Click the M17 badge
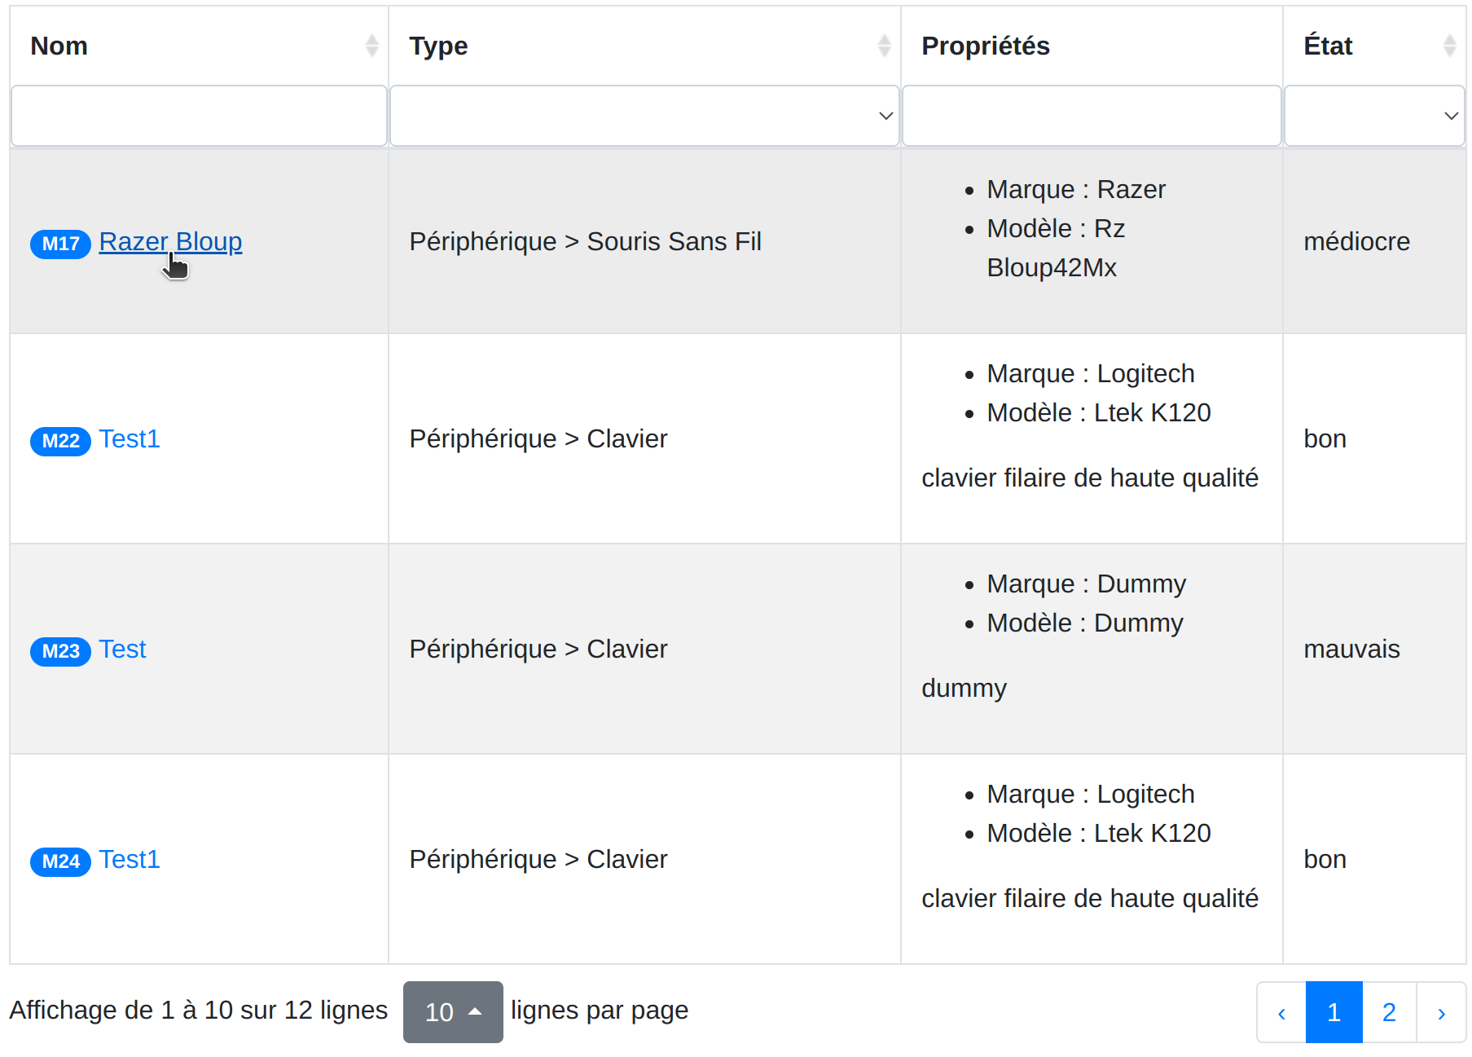The image size is (1472, 1057). [60, 244]
